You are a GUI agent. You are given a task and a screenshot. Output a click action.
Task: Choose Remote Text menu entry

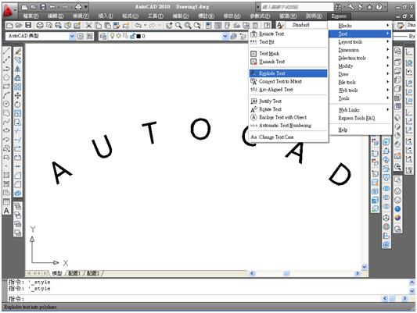pos(288,34)
